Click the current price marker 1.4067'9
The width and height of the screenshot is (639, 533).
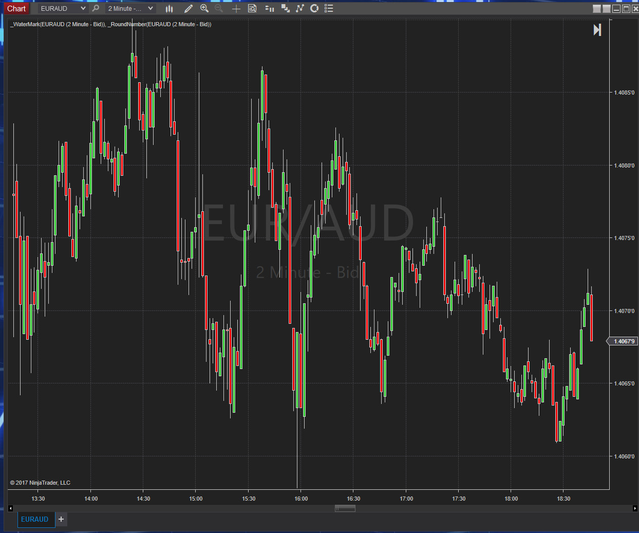tap(623, 341)
